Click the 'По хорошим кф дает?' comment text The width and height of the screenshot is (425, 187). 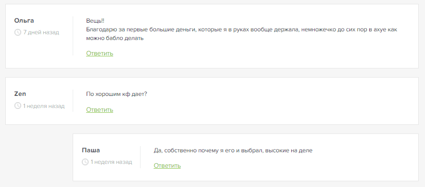pos(116,94)
